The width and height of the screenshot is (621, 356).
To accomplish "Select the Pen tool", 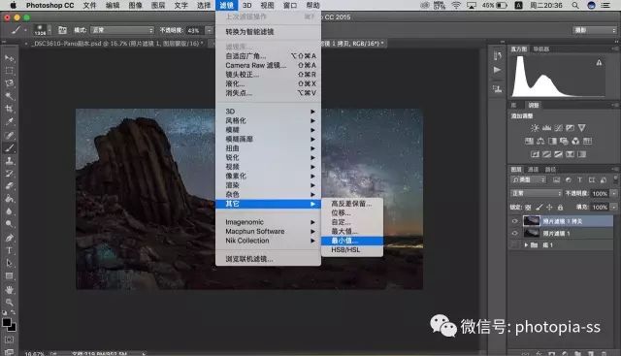I will (x=9, y=238).
